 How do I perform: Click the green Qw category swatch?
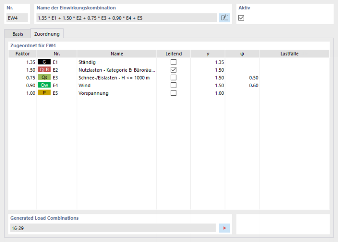(x=44, y=85)
